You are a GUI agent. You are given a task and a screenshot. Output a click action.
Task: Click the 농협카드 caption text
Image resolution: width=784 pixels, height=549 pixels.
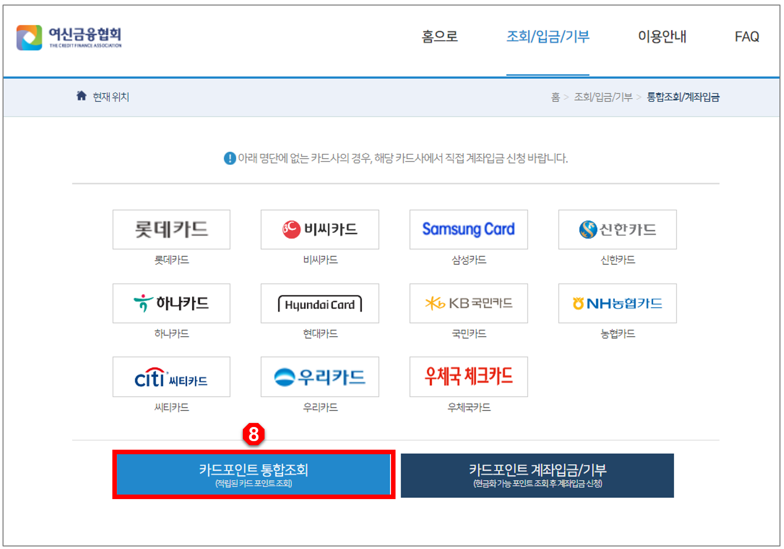[x=617, y=333]
